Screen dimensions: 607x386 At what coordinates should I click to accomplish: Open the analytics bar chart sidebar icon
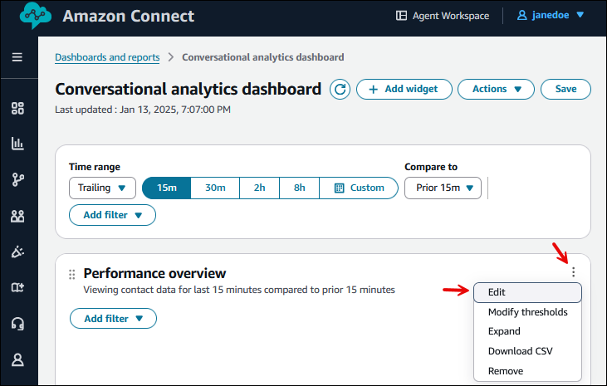click(17, 144)
